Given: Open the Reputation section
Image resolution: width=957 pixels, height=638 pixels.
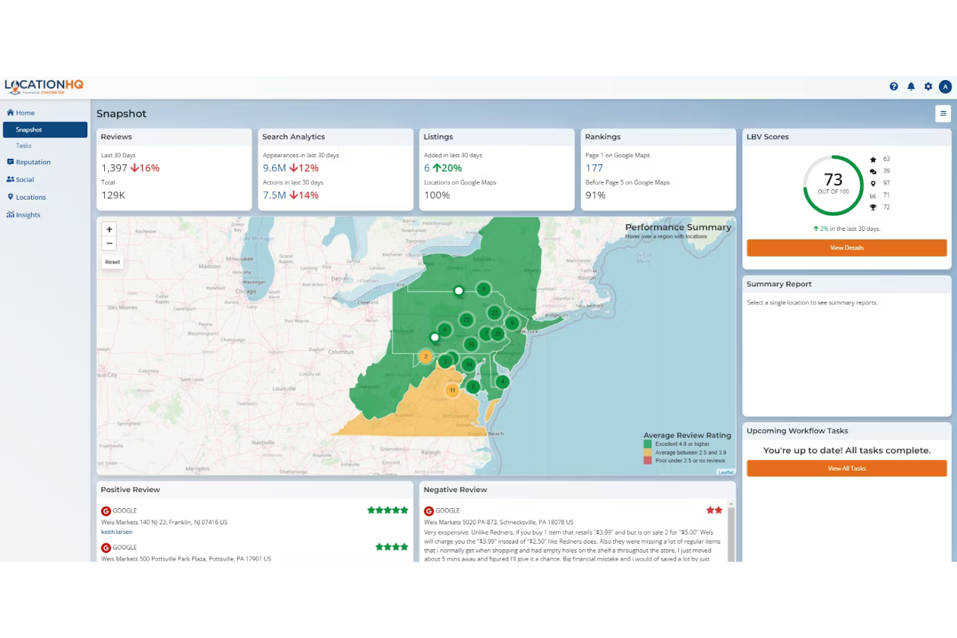Looking at the screenshot, I should coord(28,162).
